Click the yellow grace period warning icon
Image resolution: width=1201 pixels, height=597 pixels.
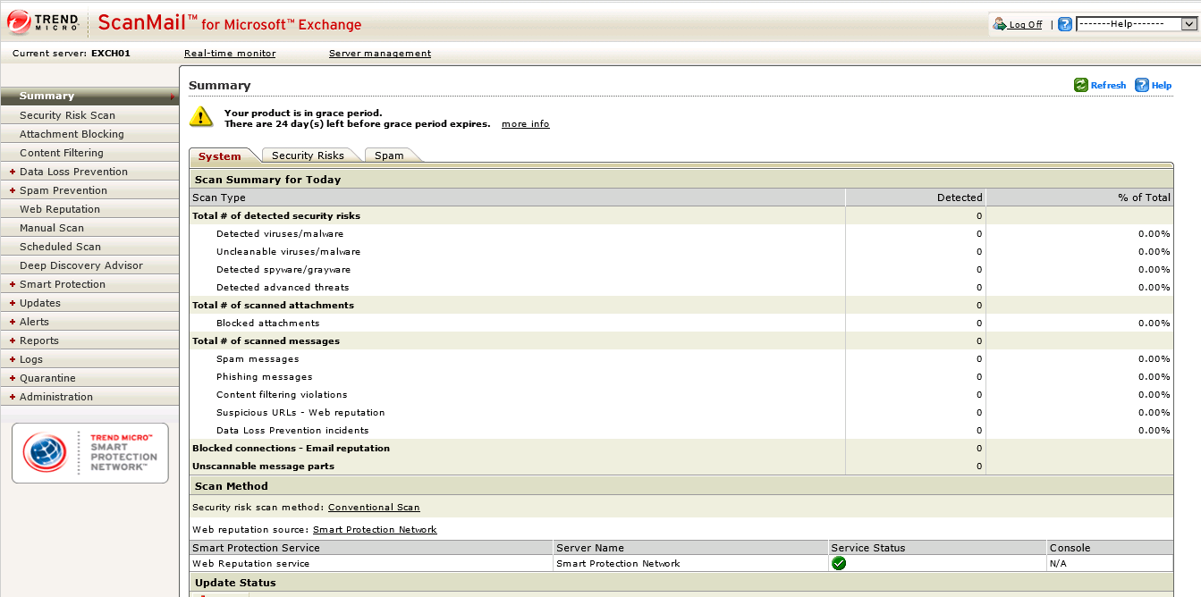point(201,117)
